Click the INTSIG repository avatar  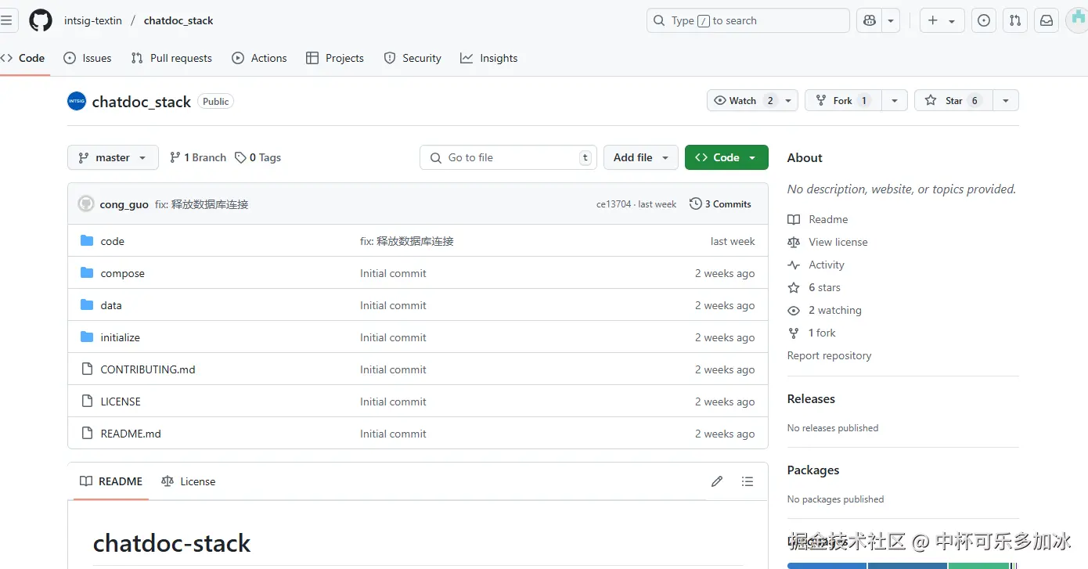coord(77,101)
